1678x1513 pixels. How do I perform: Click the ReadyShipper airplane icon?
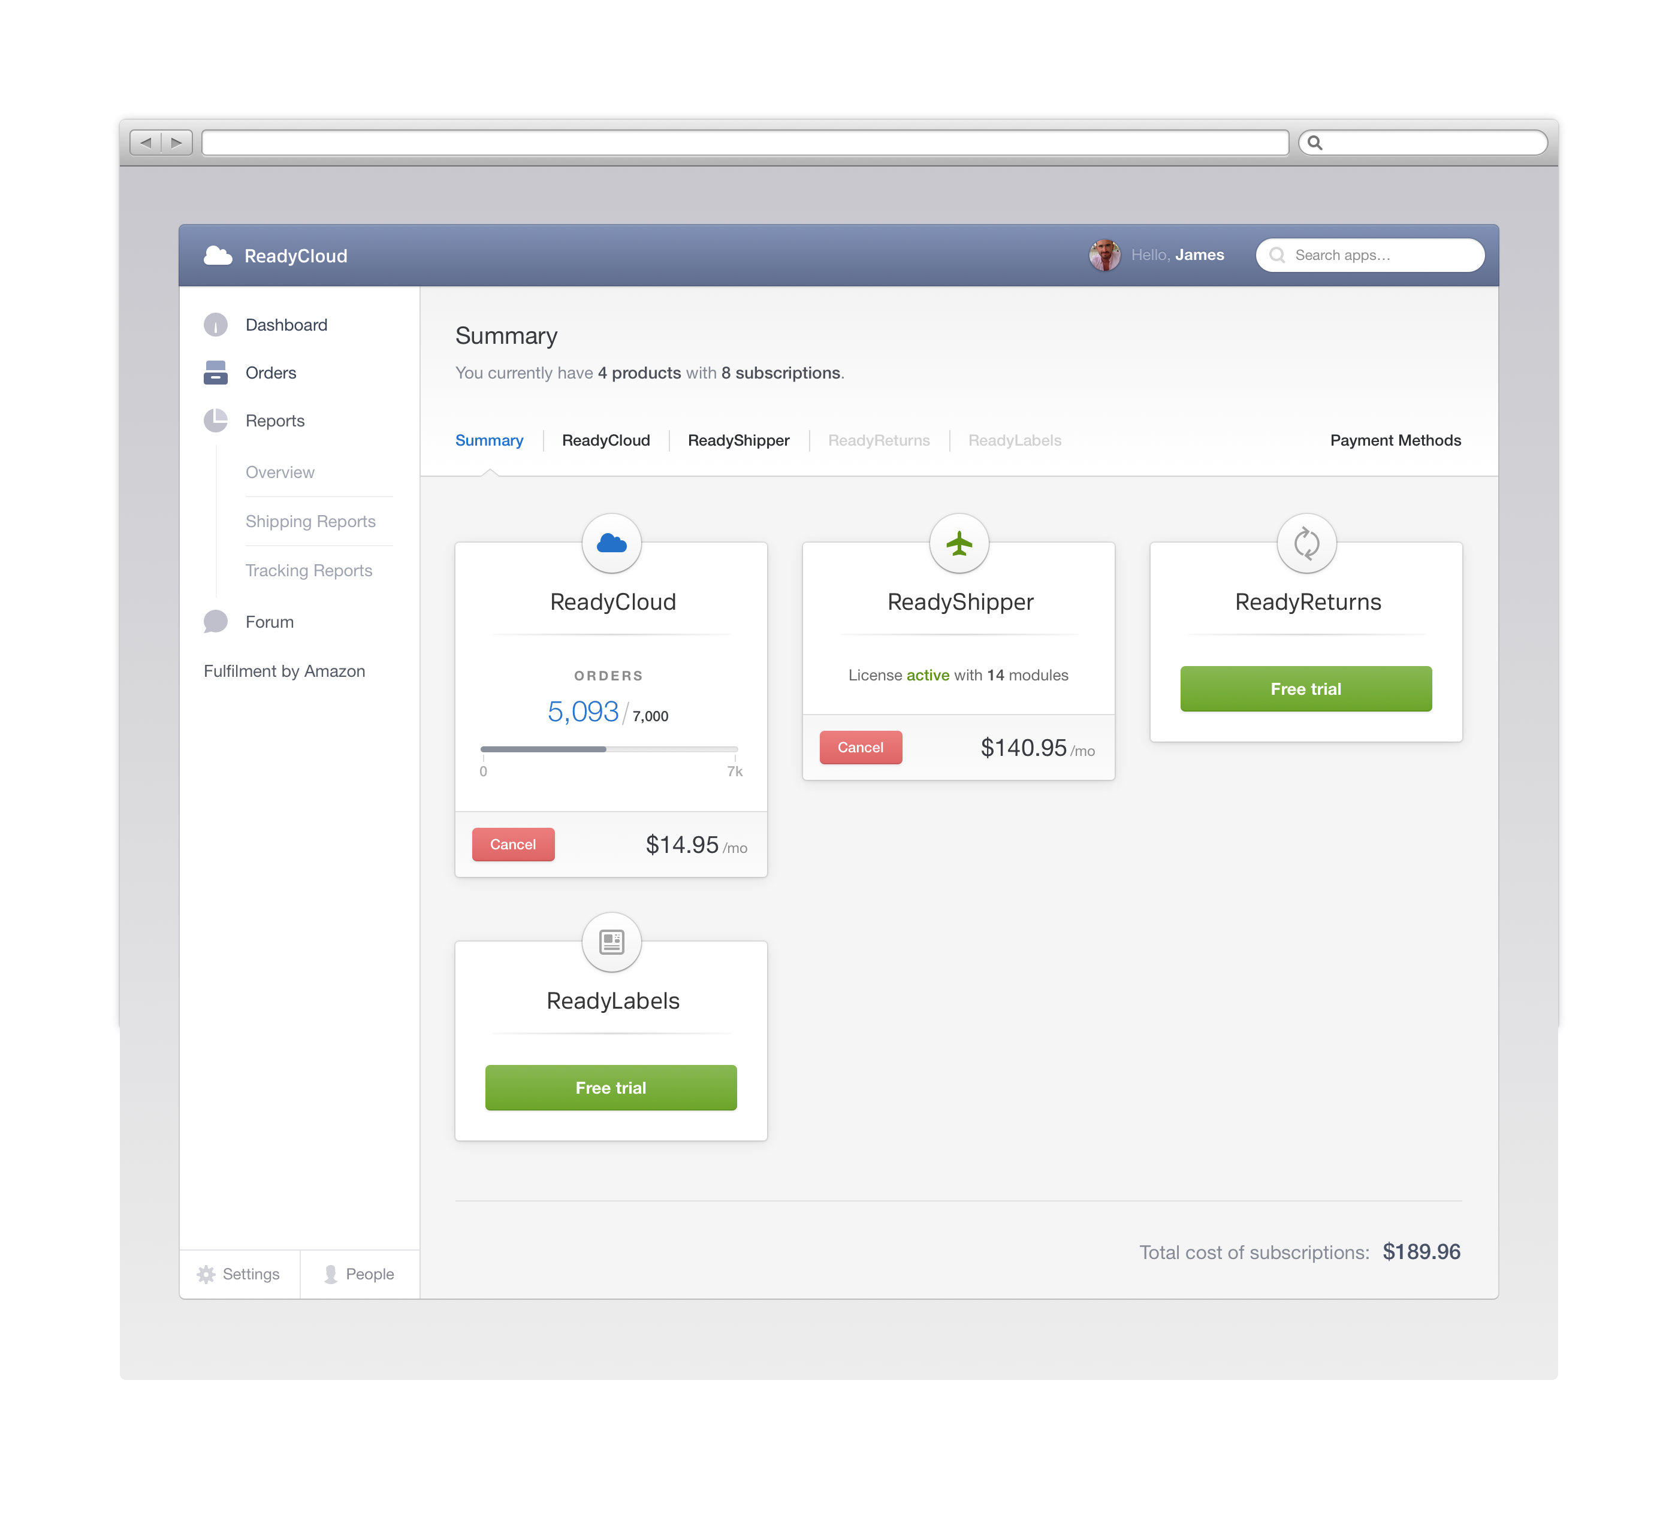pyautogui.click(x=958, y=542)
